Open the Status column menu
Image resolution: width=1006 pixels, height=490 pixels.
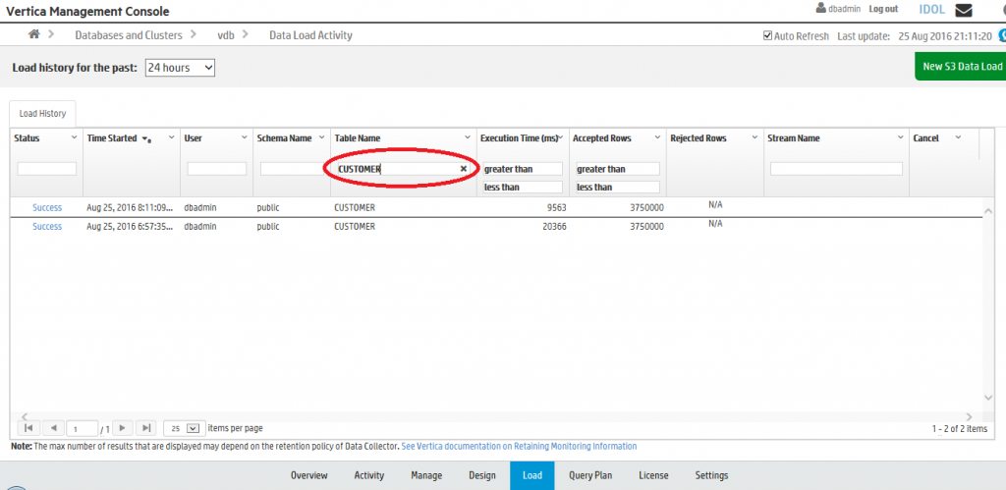[74, 137]
